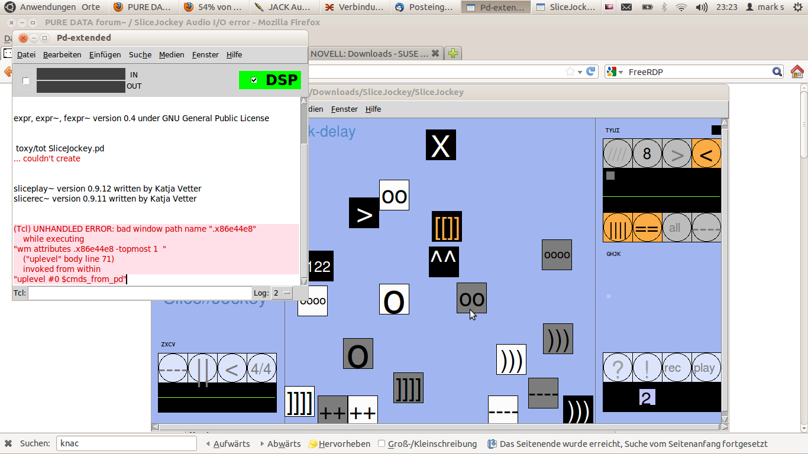Click Abwärts in the Firefox find bar
Viewport: 808px width, 454px height.
280,444
